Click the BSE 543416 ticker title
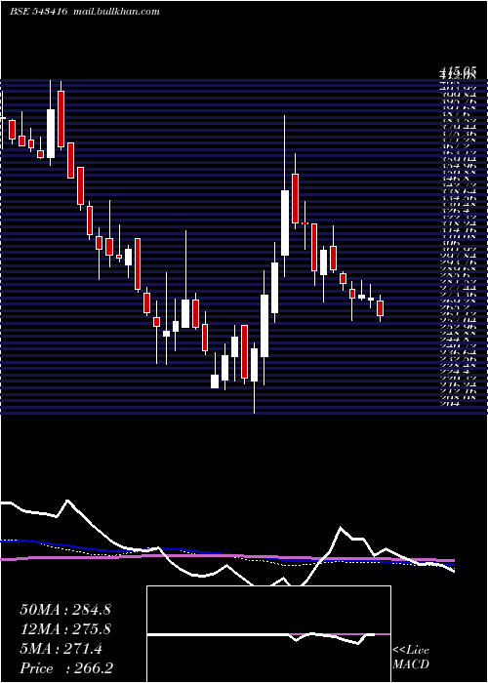 (39, 12)
